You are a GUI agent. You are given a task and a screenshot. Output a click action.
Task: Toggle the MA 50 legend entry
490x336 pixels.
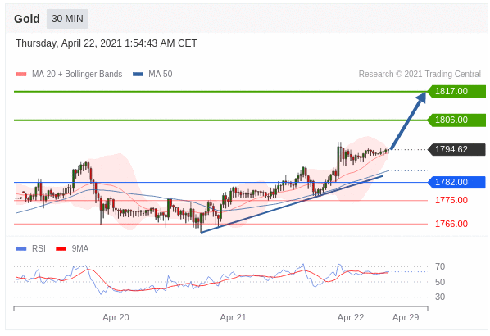click(x=152, y=74)
